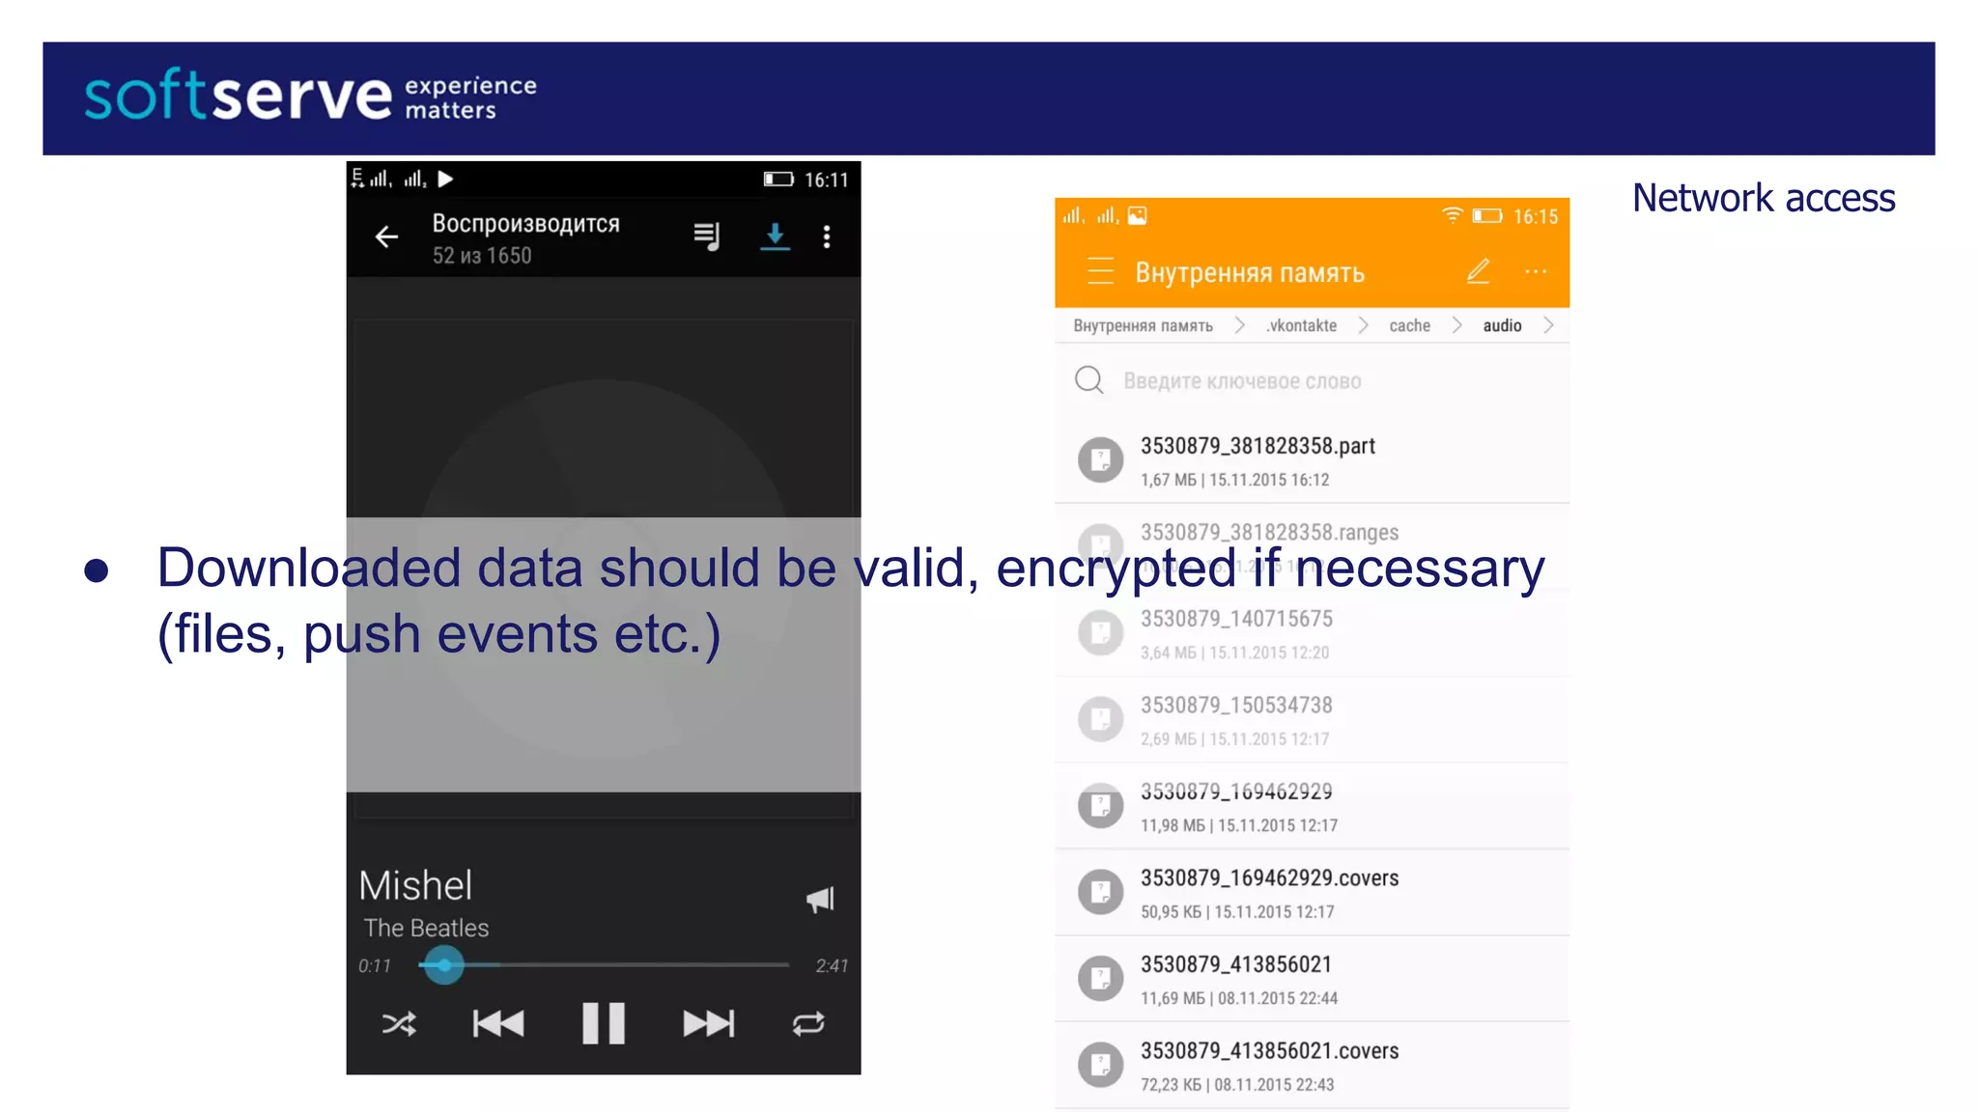Image resolution: width=1978 pixels, height=1112 pixels.
Task: Open the 11,98 МБ file 3530879_169462929
Action: click(1312, 806)
